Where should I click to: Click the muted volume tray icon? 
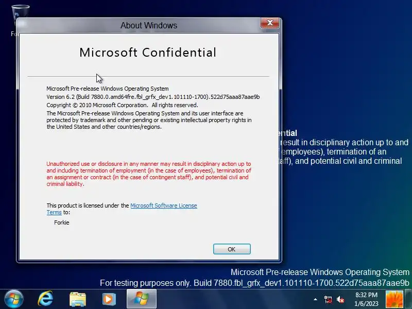click(x=340, y=299)
